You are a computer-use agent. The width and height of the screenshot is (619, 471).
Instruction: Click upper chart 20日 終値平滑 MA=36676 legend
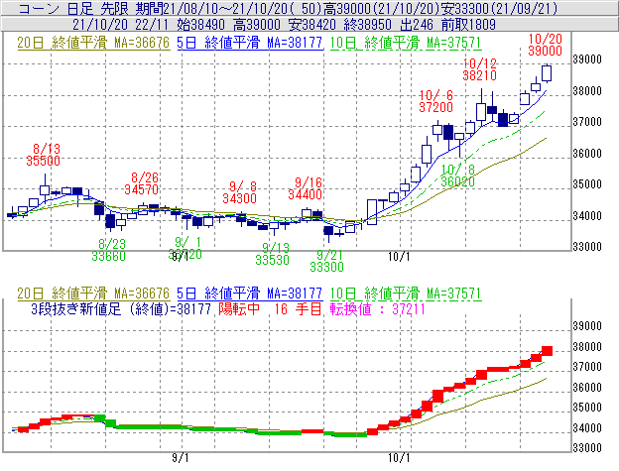point(93,43)
